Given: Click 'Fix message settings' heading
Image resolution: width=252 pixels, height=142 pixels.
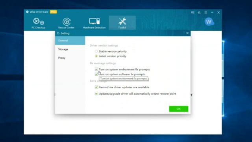Looking at the screenshot, I should coord(103,63).
